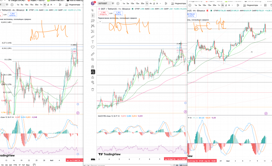
Task: Open Индикаторы in the right window
Action: click(251, 5)
